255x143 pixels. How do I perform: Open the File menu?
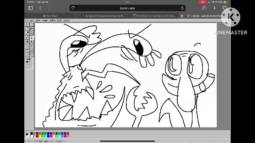pos(27,20)
